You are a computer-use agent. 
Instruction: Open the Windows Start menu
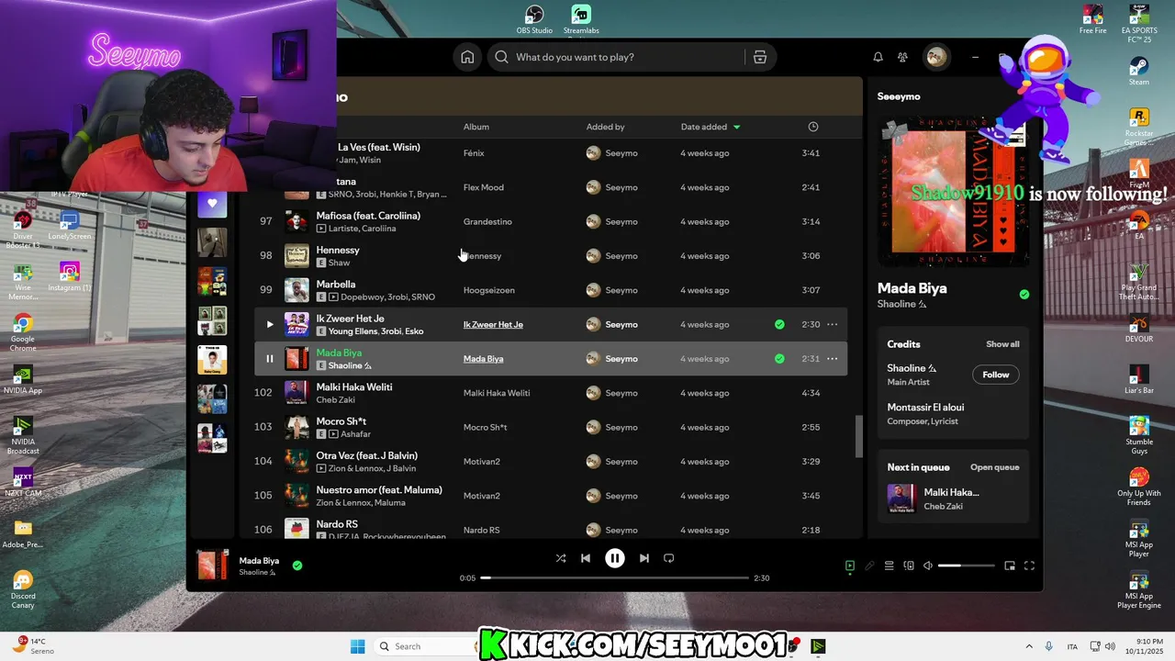coord(358,646)
